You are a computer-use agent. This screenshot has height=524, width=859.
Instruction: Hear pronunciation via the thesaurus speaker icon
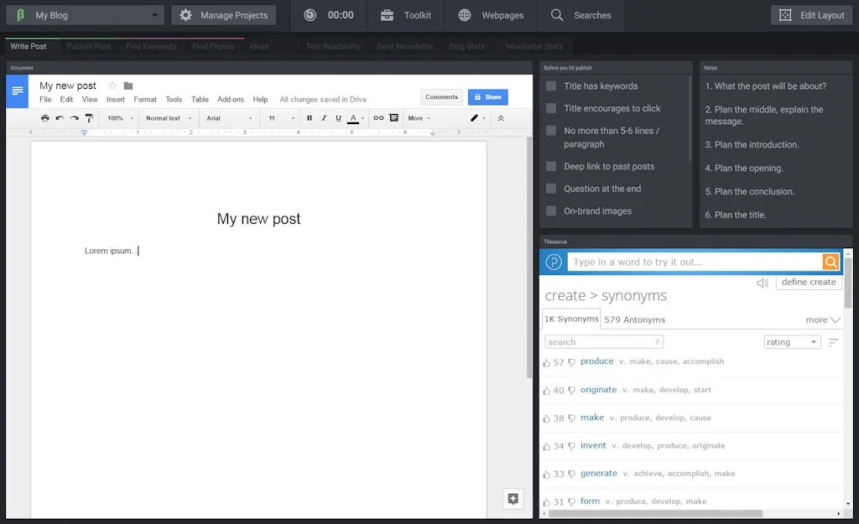coord(762,283)
